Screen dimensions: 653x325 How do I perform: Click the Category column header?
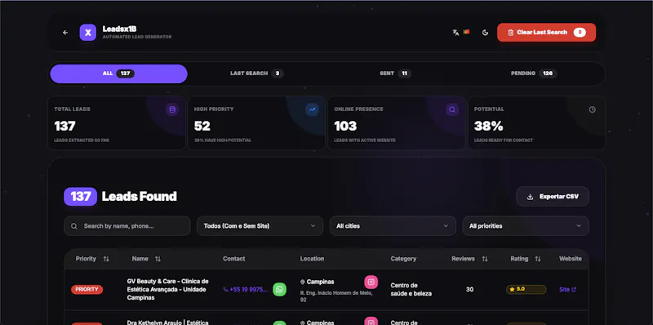(x=403, y=259)
